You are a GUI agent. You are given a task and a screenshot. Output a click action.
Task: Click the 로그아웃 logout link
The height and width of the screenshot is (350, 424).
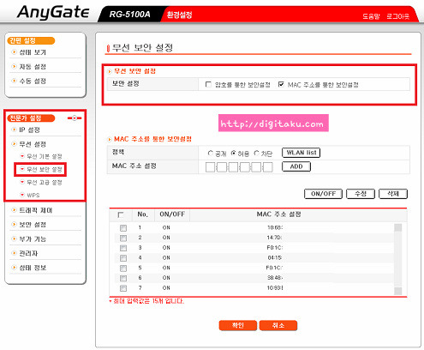tap(397, 16)
